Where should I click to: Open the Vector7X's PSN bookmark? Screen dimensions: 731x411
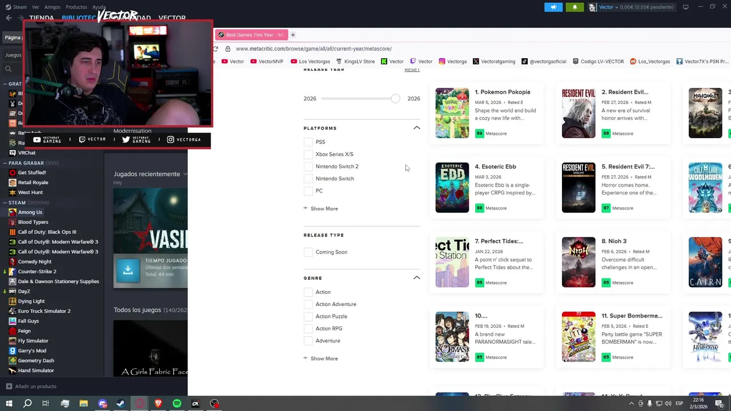(702, 61)
